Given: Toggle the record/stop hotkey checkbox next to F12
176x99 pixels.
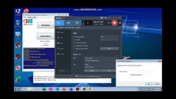Looking at the screenshot, I should (x=74, y=37).
